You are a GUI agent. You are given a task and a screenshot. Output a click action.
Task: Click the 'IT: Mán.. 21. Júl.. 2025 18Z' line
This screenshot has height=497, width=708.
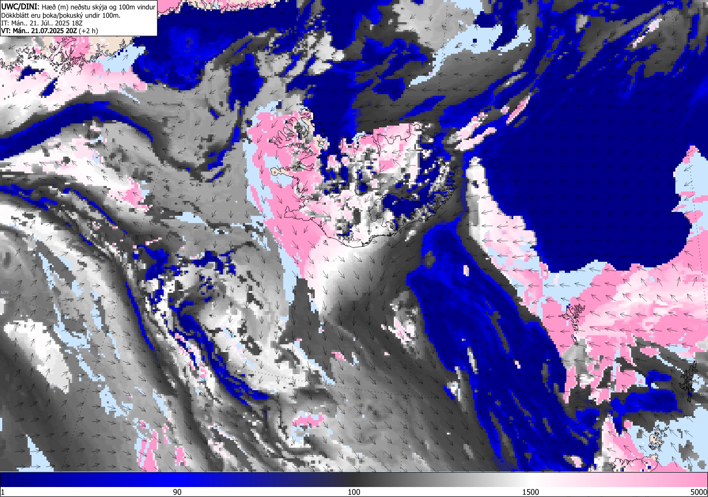tap(41, 23)
